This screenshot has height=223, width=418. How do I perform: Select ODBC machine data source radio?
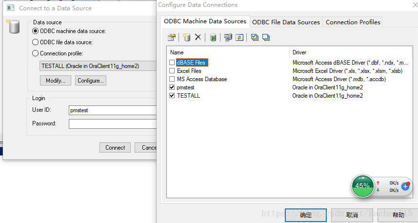pos(35,31)
